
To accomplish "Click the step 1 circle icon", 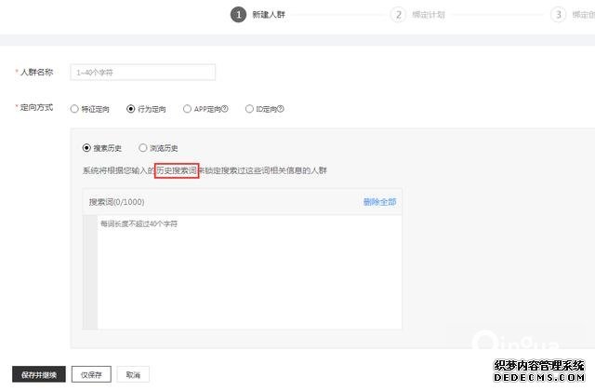I will [239, 14].
